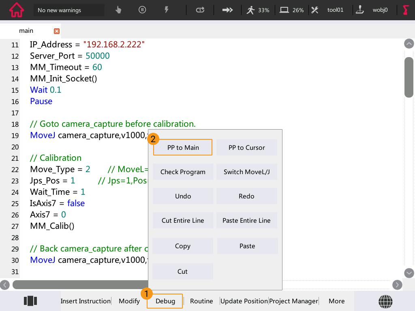Click the red robot arm icon
Image resolution: width=415 pixels, height=311 pixels.
(x=406, y=10)
